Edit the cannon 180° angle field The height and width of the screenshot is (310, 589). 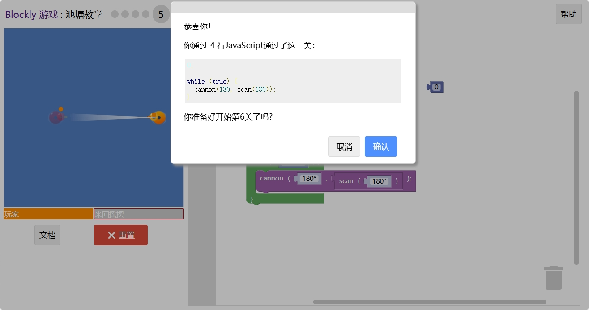[309, 178]
